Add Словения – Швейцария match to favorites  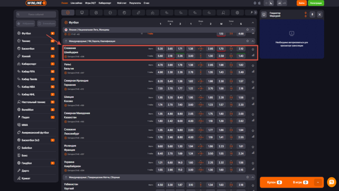253,49
